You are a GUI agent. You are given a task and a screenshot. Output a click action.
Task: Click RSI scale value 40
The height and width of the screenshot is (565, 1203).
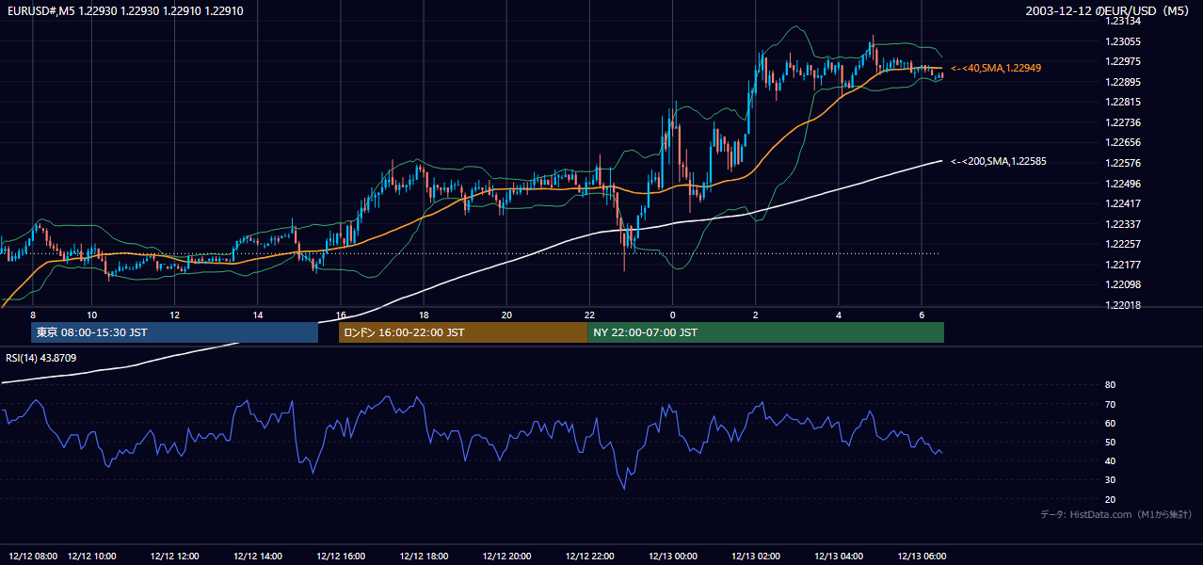click(x=1110, y=460)
